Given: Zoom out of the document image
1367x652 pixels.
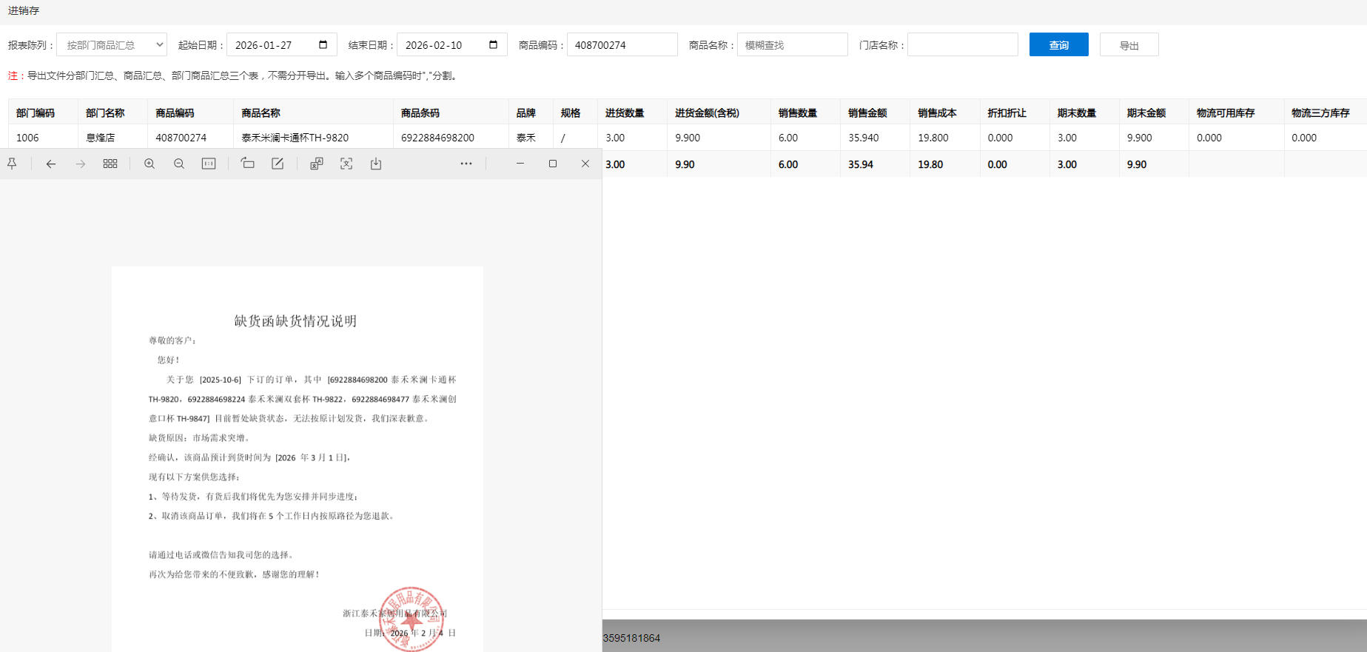Looking at the screenshot, I should pyautogui.click(x=179, y=164).
